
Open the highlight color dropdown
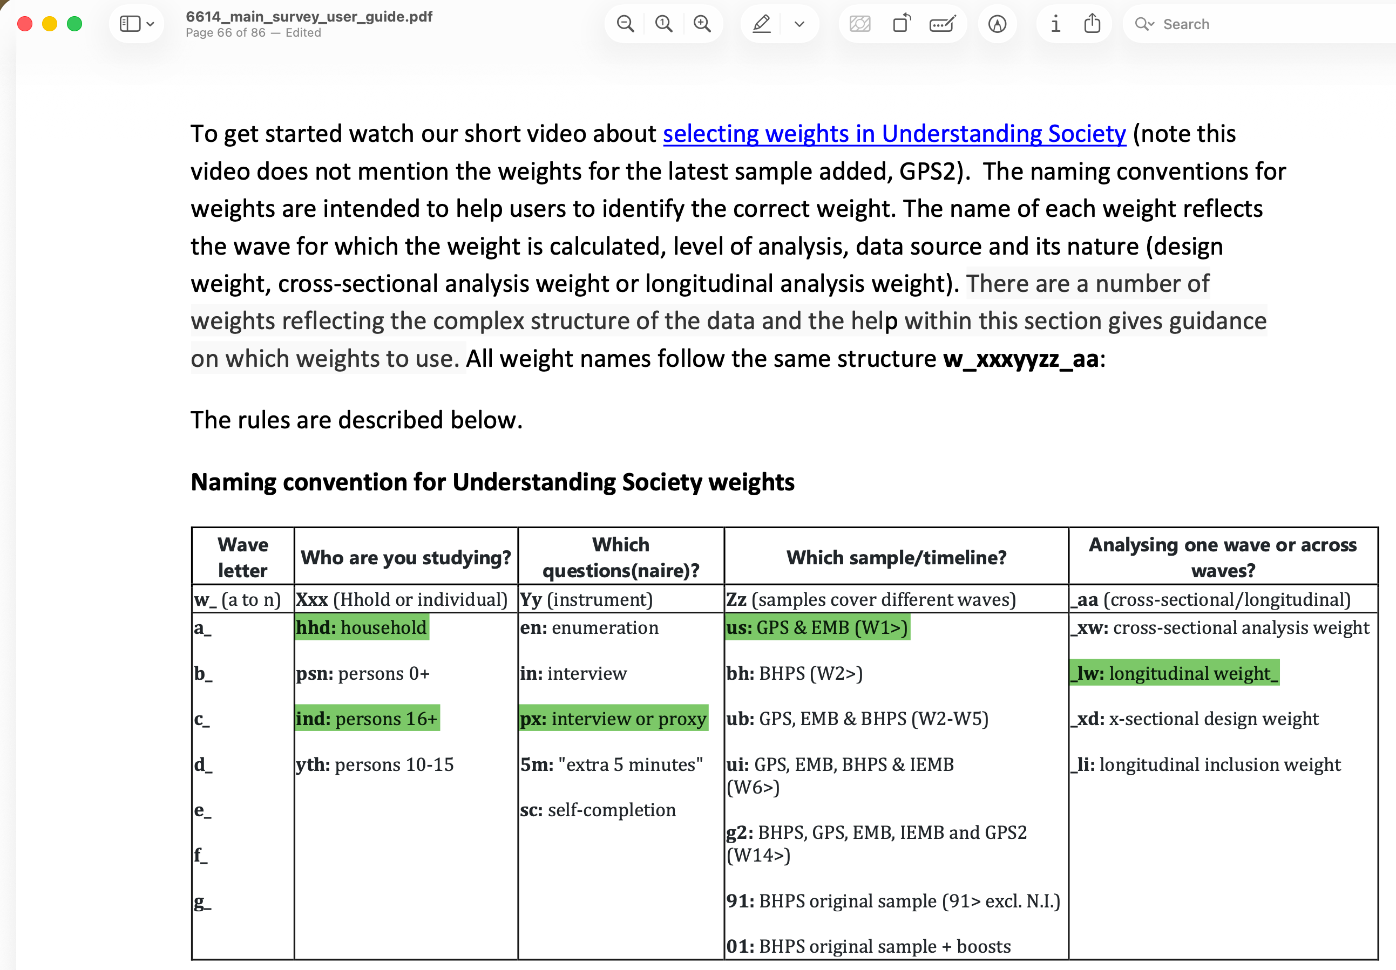(x=798, y=24)
